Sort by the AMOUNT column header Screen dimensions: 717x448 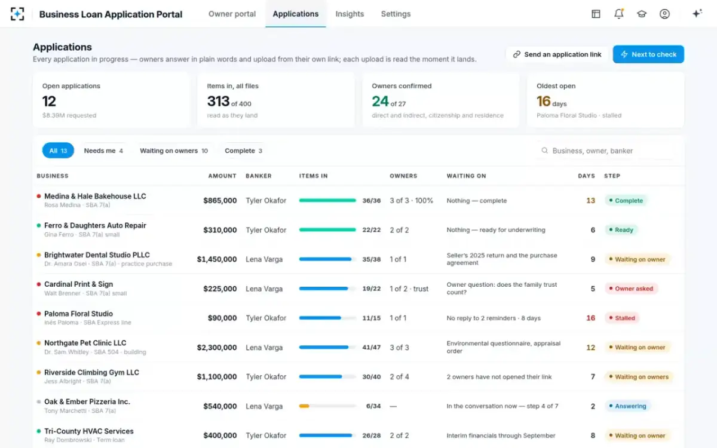pyautogui.click(x=222, y=176)
